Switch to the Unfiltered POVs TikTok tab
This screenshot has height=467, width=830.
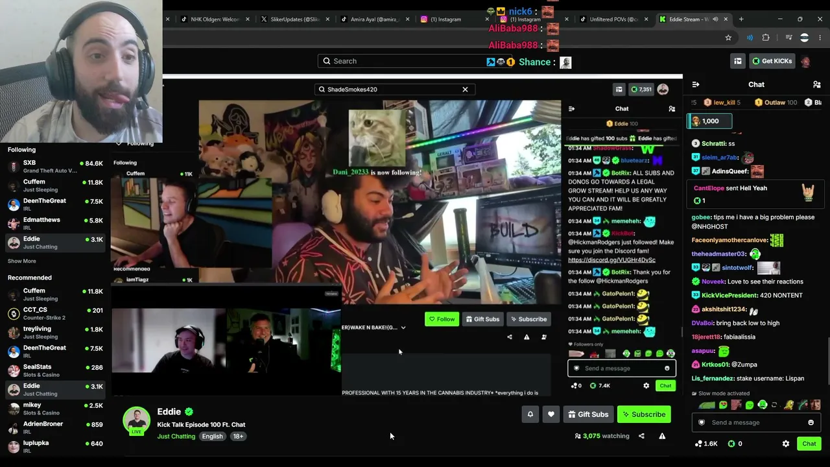(x=613, y=19)
